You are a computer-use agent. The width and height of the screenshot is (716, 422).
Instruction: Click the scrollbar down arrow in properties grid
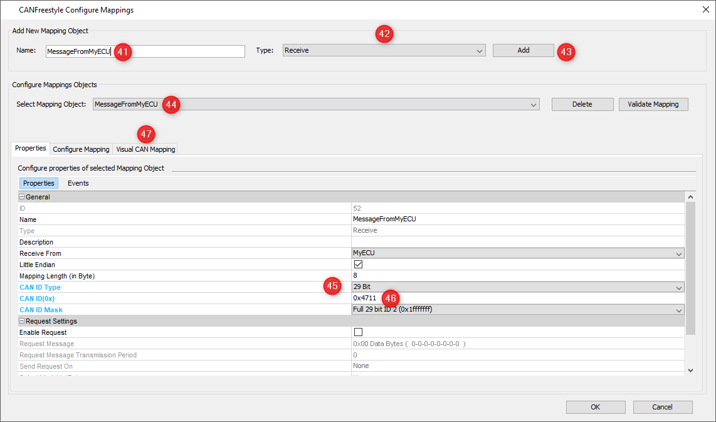pos(691,371)
